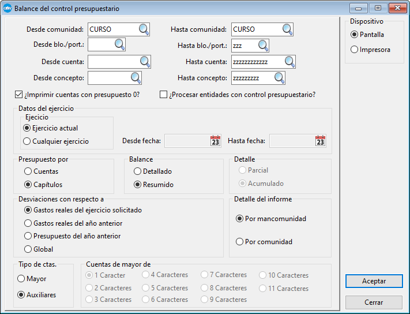This screenshot has height=314, width=410.
Task: Open search for Desde blo./port. field
Action: pos(119,45)
